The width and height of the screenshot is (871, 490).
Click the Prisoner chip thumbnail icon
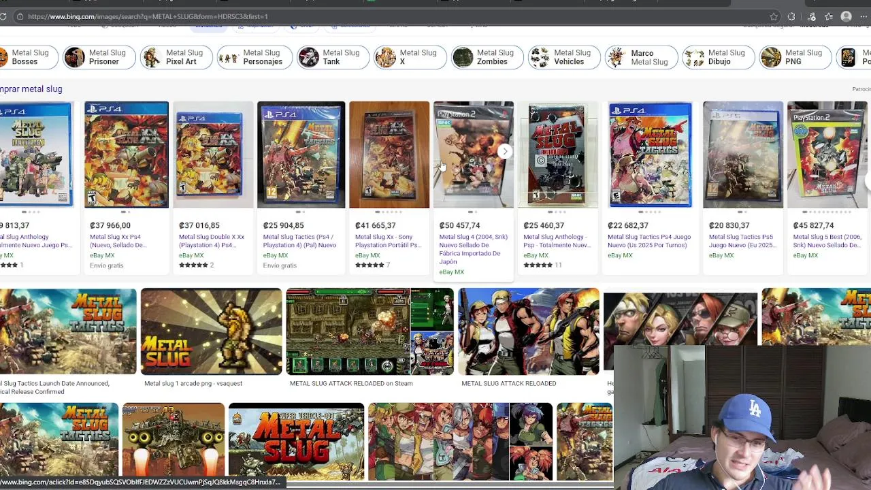(x=75, y=57)
